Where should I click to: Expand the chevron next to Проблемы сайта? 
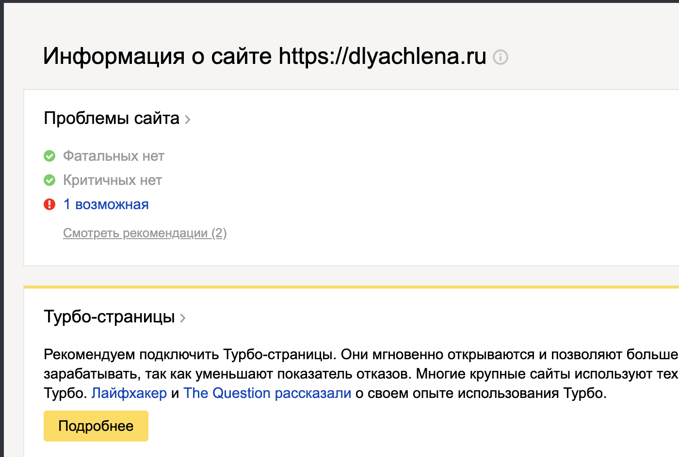[188, 119]
